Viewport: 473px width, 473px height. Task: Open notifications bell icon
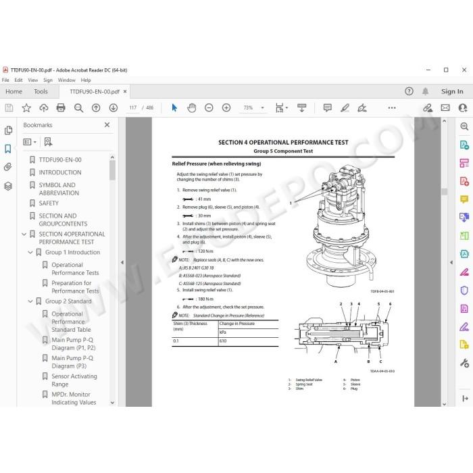click(x=425, y=91)
